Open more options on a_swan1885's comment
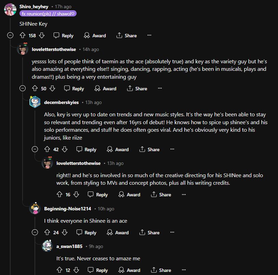 (x=184, y=270)
